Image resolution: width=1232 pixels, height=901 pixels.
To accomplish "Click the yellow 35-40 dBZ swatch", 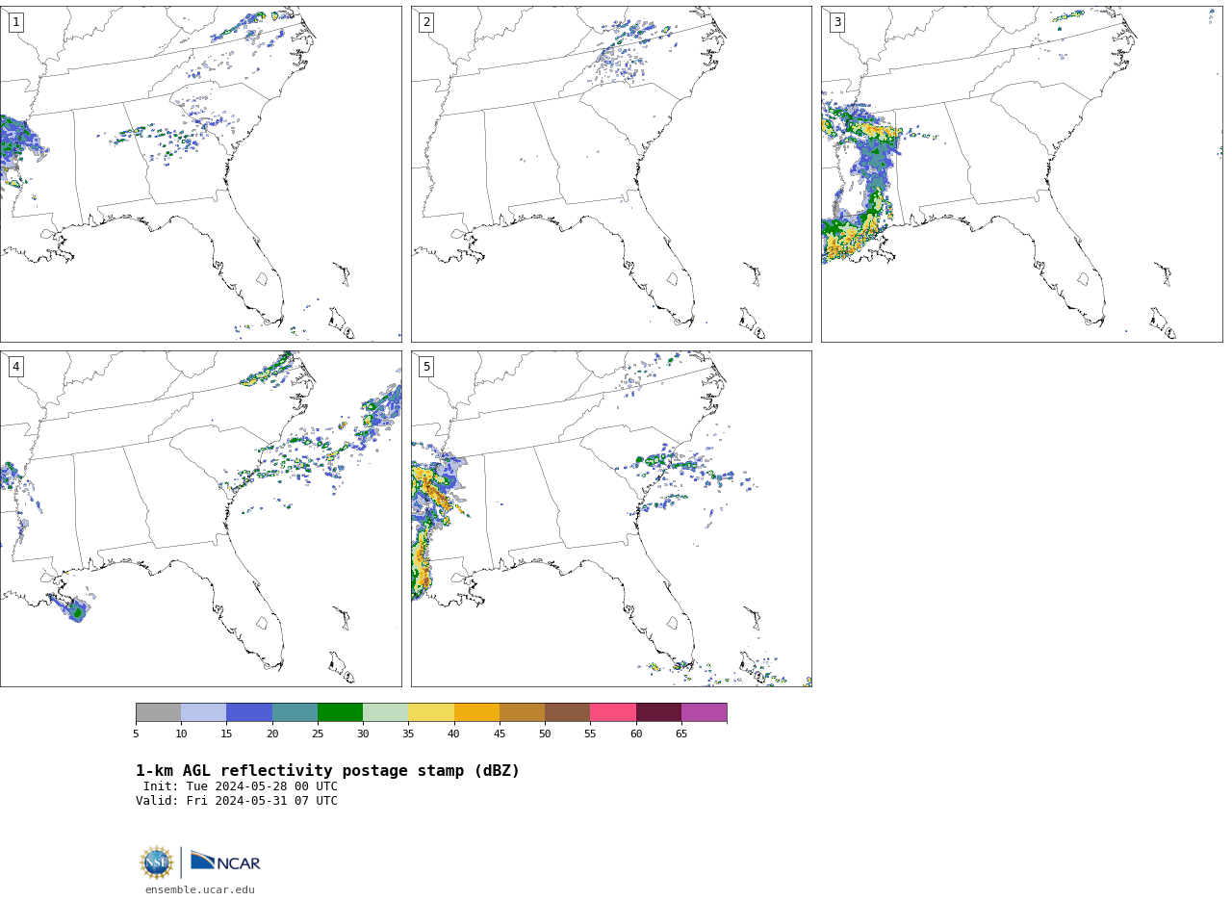I will click(431, 712).
